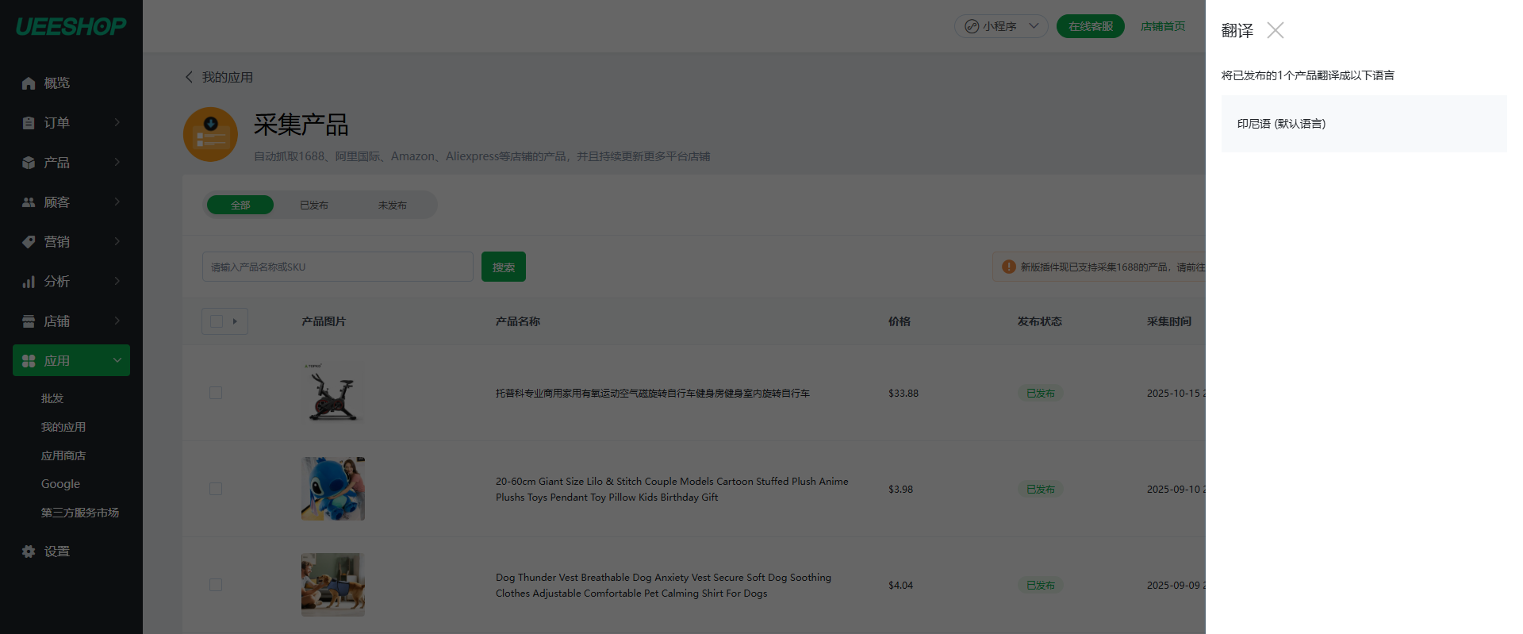Select 印尼语 default language option

(x=1363, y=124)
